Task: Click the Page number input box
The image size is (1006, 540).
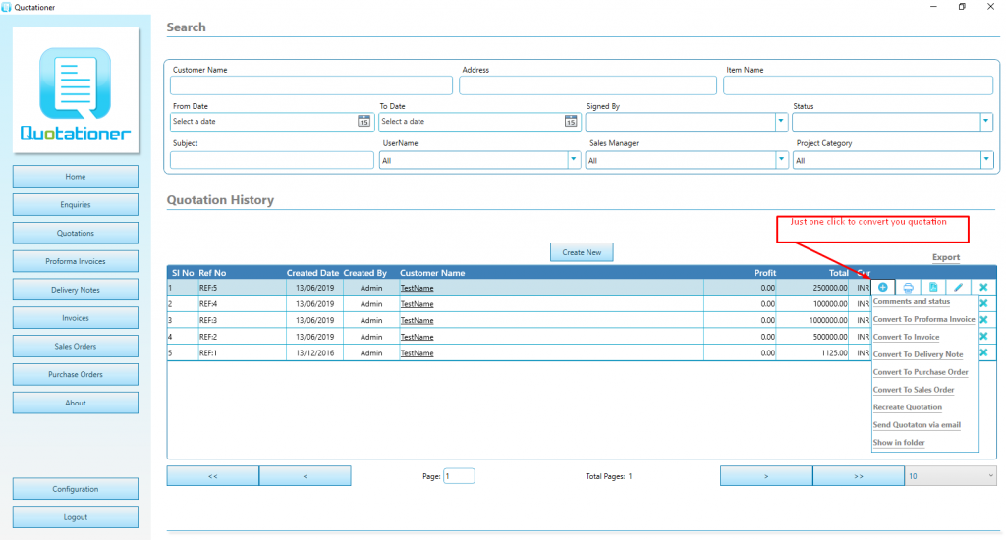Action: 459,476
